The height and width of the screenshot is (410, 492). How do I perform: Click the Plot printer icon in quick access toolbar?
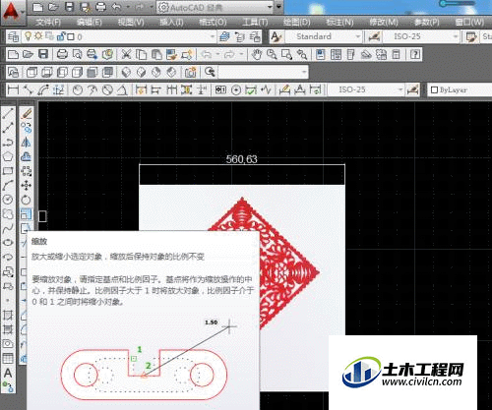[100, 7]
